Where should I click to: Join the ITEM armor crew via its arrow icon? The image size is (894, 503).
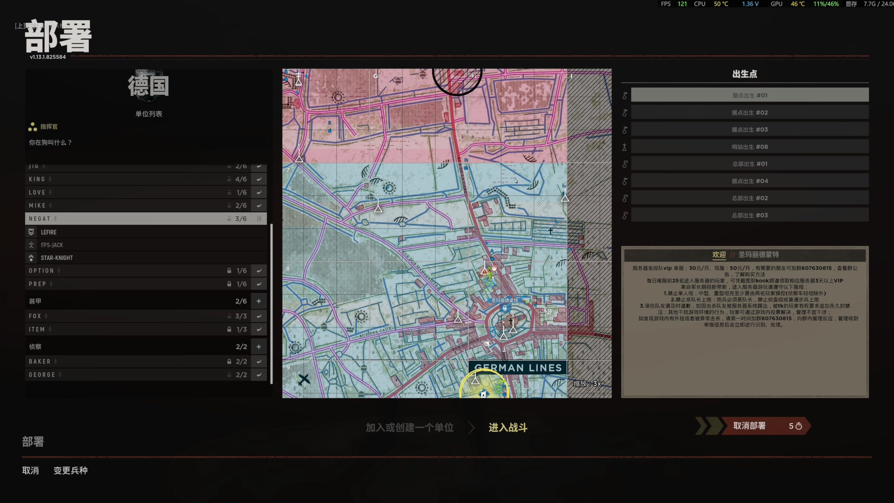point(259,329)
